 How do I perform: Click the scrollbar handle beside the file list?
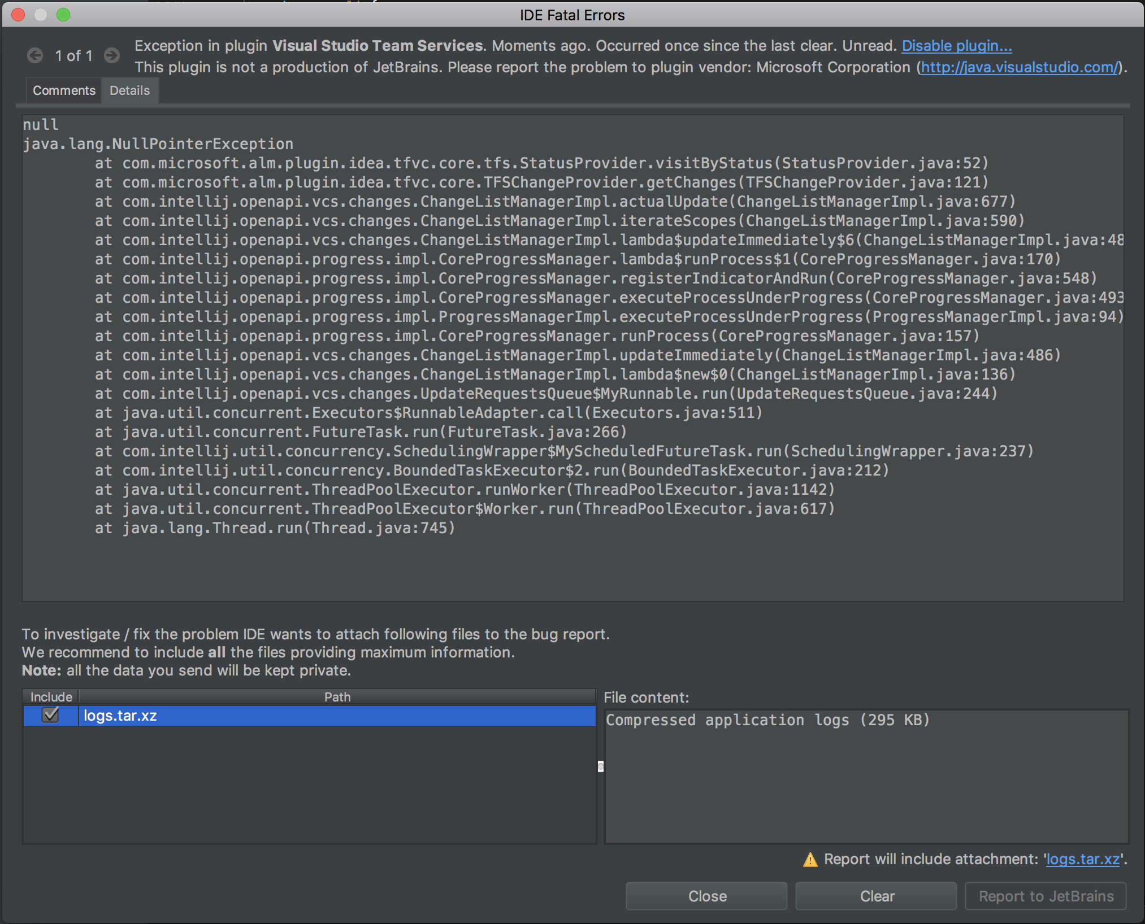pyautogui.click(x=600, y=767)
